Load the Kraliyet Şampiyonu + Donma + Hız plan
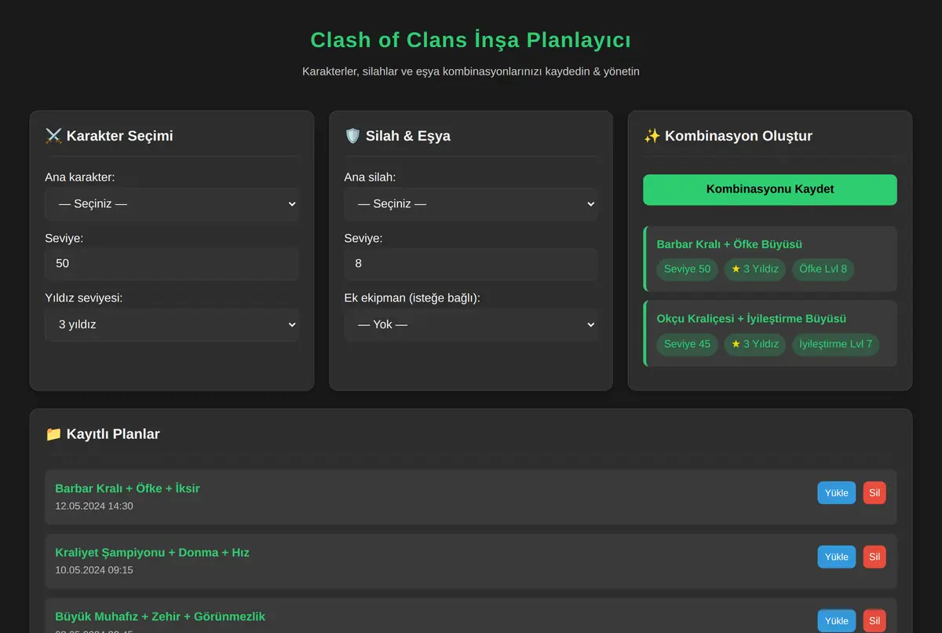942x633 pixels. coord(837,557)
